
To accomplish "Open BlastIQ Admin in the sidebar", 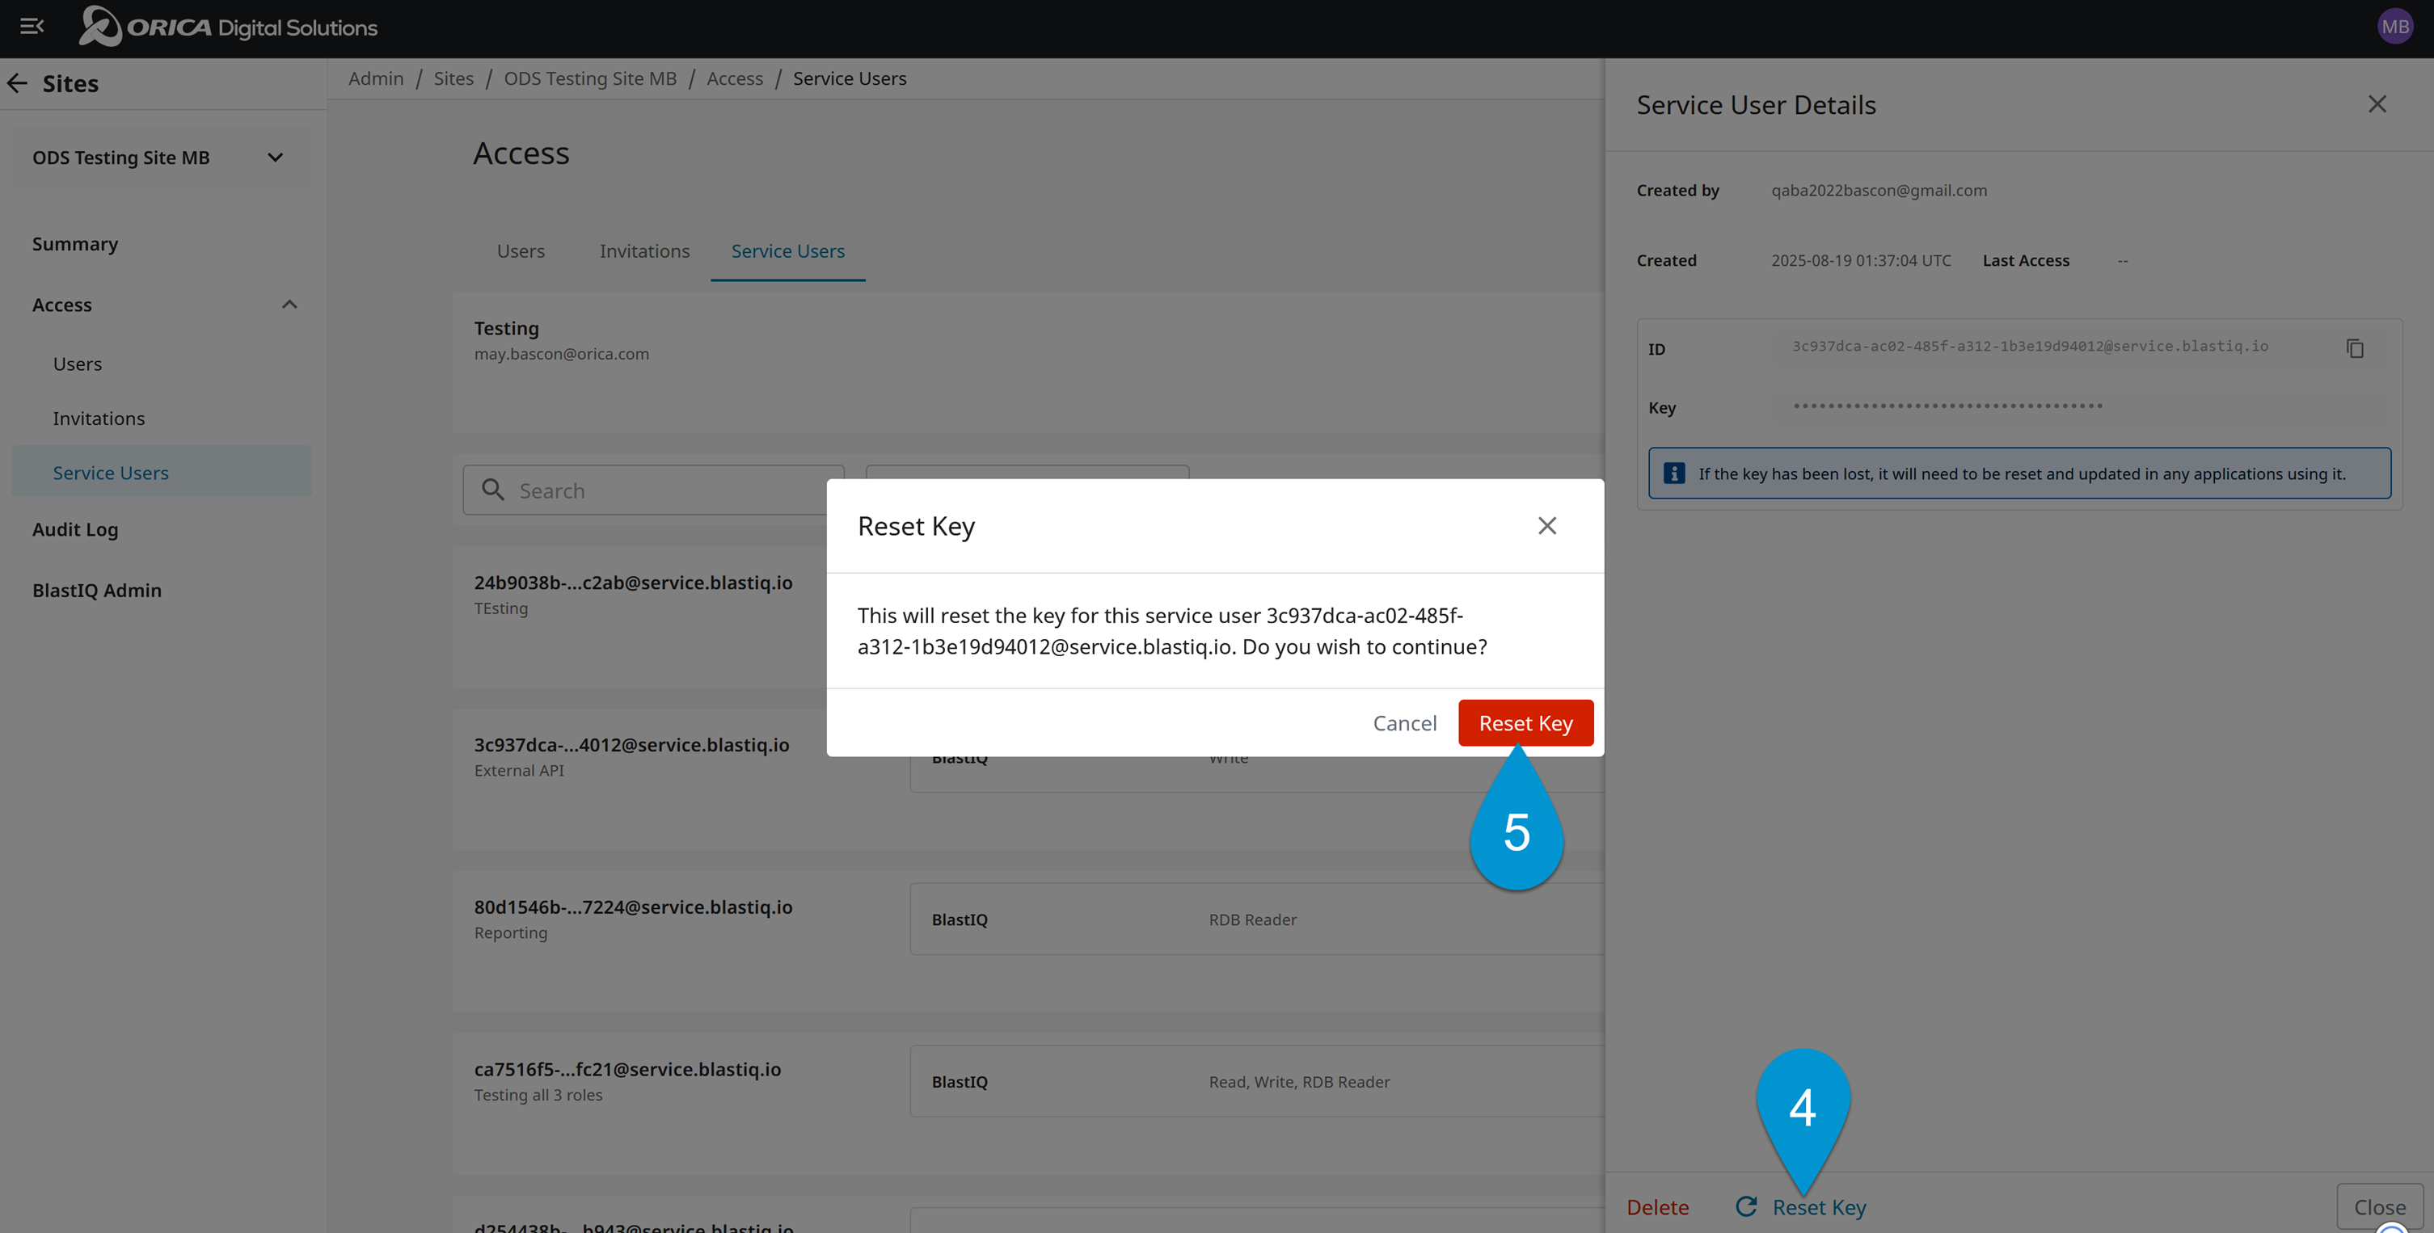I will click(x=96, y=590).
